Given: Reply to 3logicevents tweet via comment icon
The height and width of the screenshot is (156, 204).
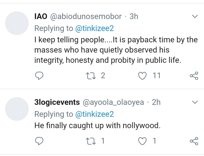Looking at the screenshot, I should [x=39, y=141].
